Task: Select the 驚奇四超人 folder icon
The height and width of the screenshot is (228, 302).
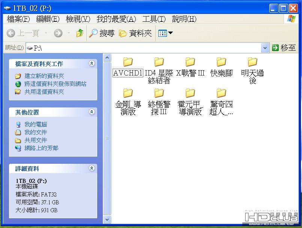Action: pyautogui.click(x=221, y=93)
